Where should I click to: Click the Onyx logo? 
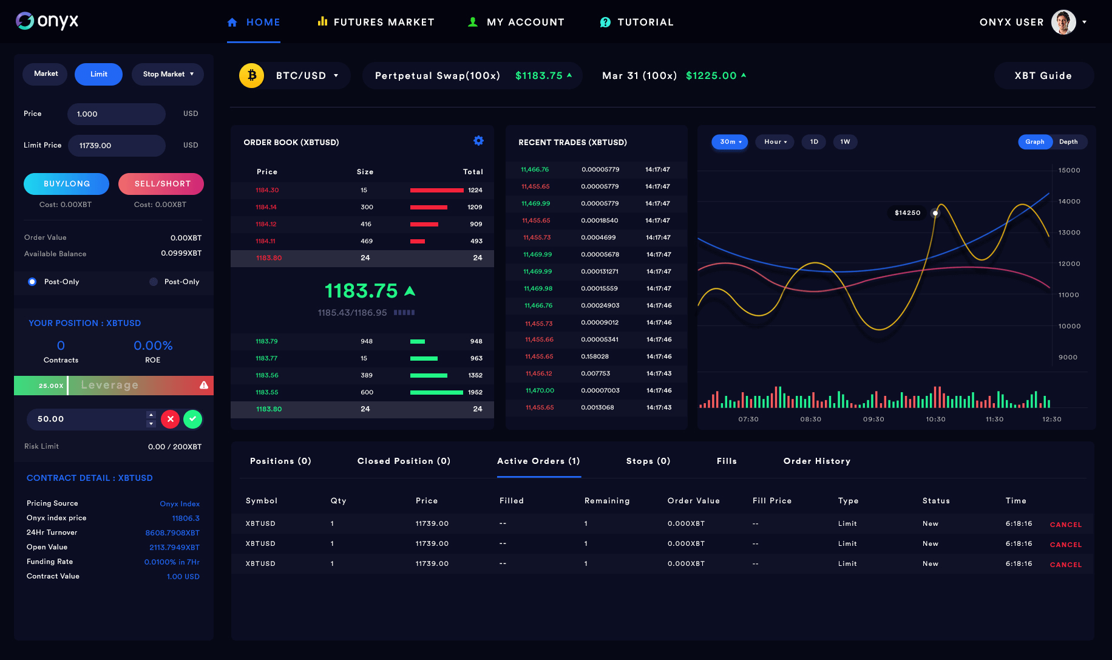47,21
